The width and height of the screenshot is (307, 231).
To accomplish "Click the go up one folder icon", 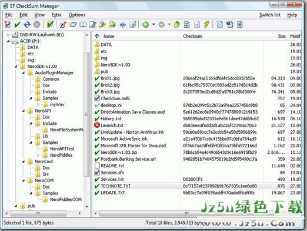I will 176,25.
